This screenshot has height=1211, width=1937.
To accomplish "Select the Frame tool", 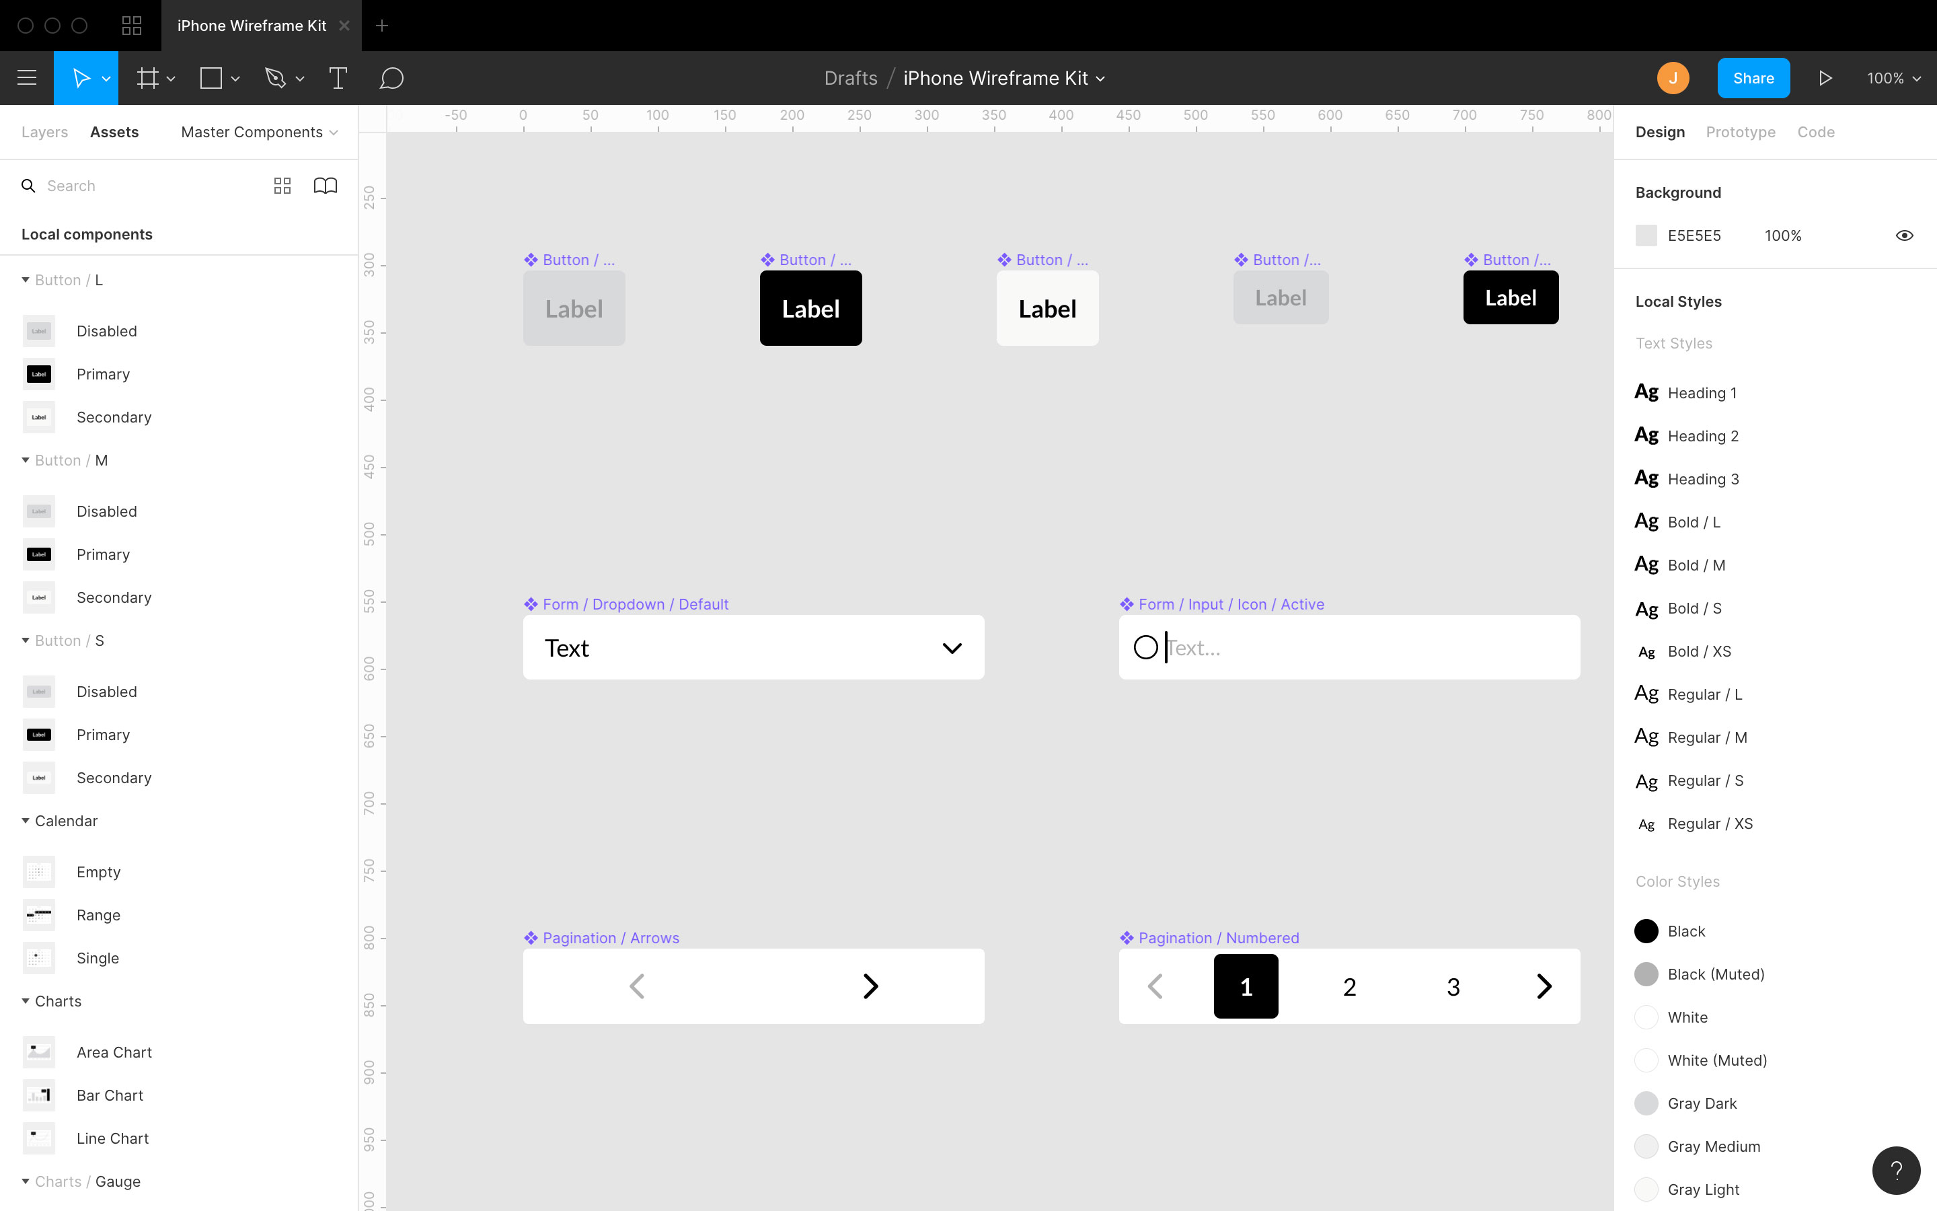I will (147, 77).
